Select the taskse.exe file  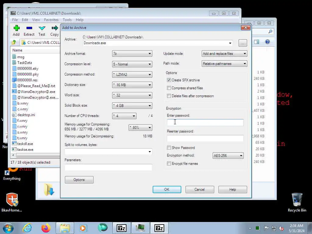pyautogui.click(x=25, y=149)
